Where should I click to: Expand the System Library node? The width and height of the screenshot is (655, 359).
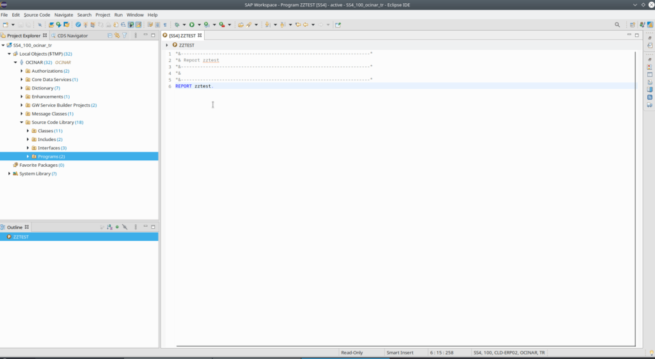click(10, 174)
